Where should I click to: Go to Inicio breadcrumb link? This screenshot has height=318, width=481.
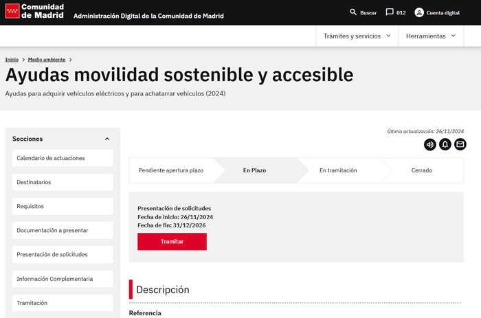pyautogui.click(x=12, y=60)
